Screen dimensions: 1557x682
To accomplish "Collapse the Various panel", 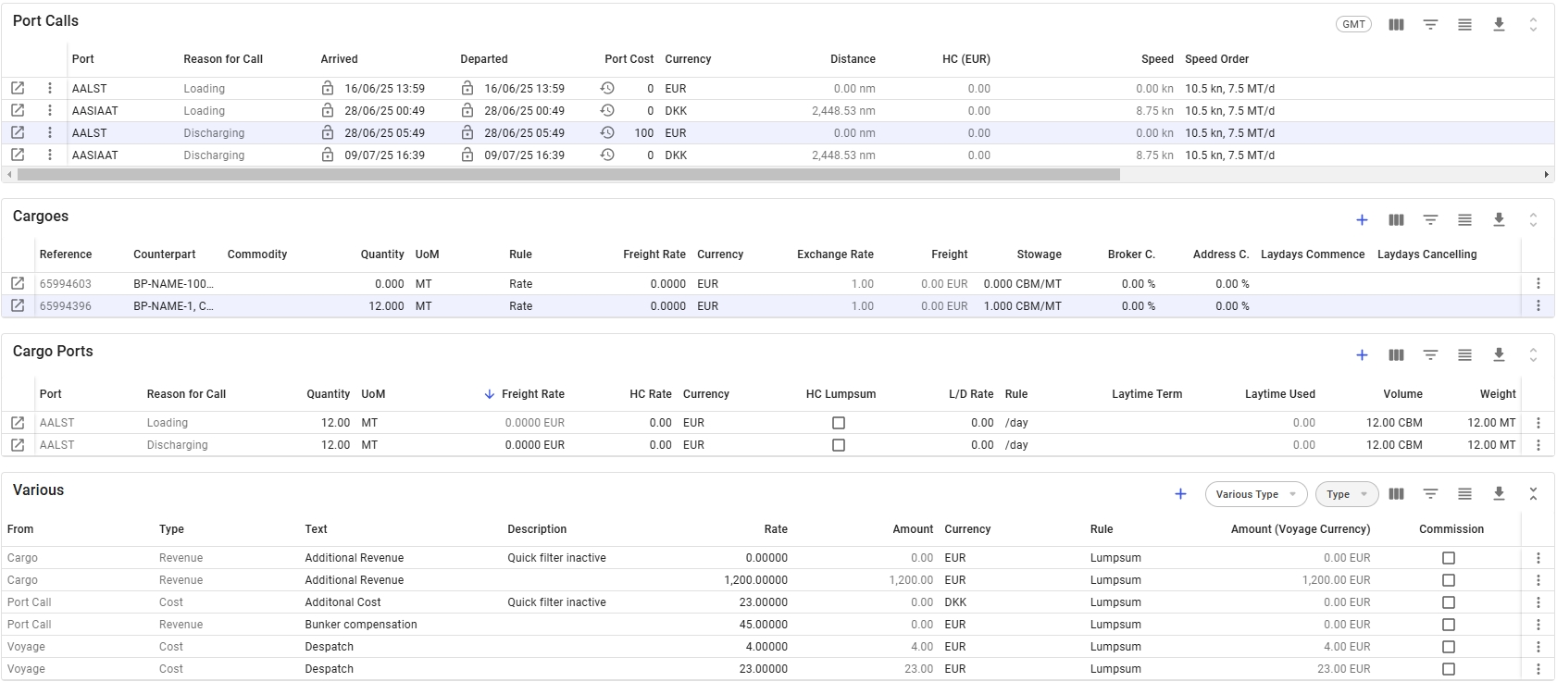I will click(x=1533, y=494).
